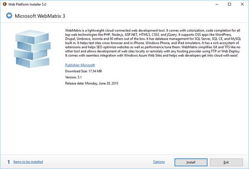Go back using the blue arrow icon
This screenshot has width=249, height=169.
(9, 16)
